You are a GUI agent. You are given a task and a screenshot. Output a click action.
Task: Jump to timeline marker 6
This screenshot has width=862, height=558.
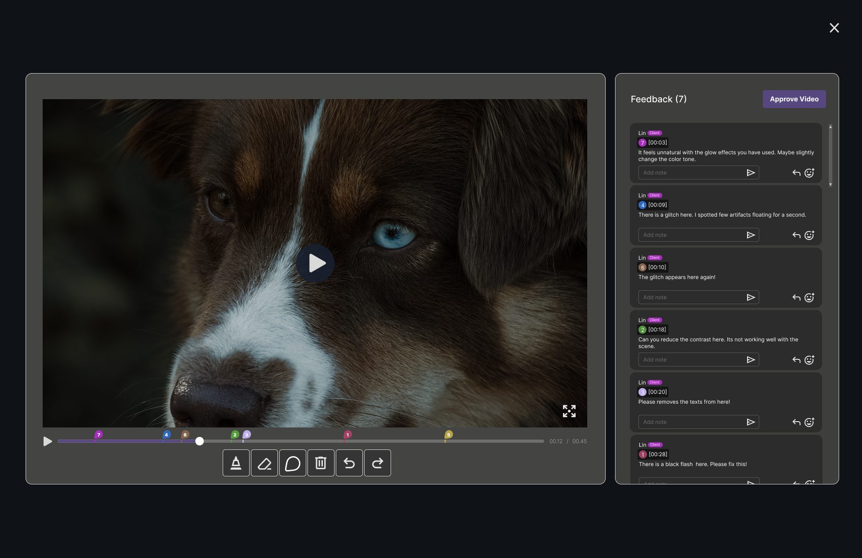click(x=185, y=435)
